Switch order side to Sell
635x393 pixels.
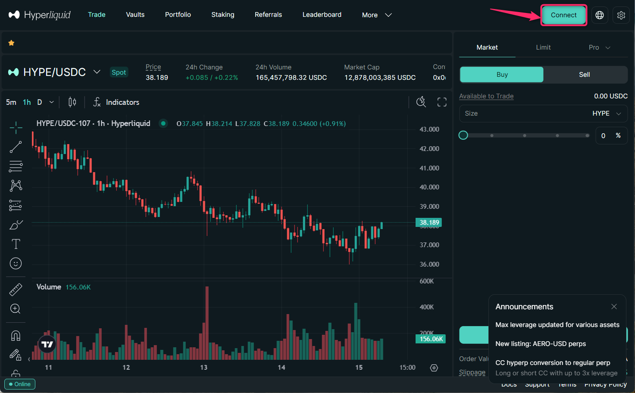click(x=584, y=75)
